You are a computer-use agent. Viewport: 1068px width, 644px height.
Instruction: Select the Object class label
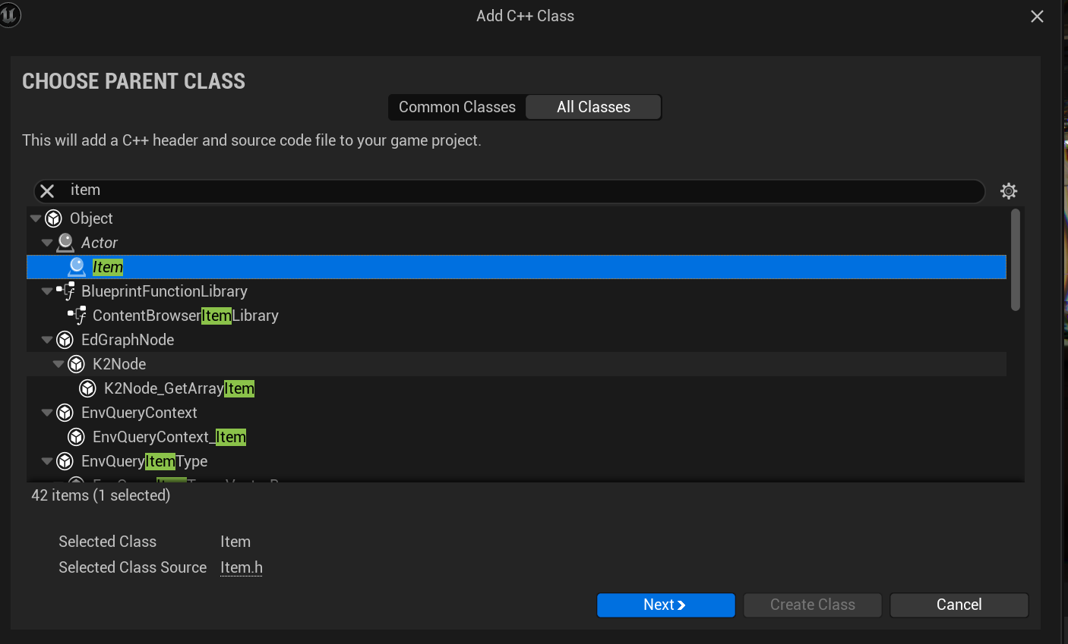pyautogui.click(x=91, y=218)
